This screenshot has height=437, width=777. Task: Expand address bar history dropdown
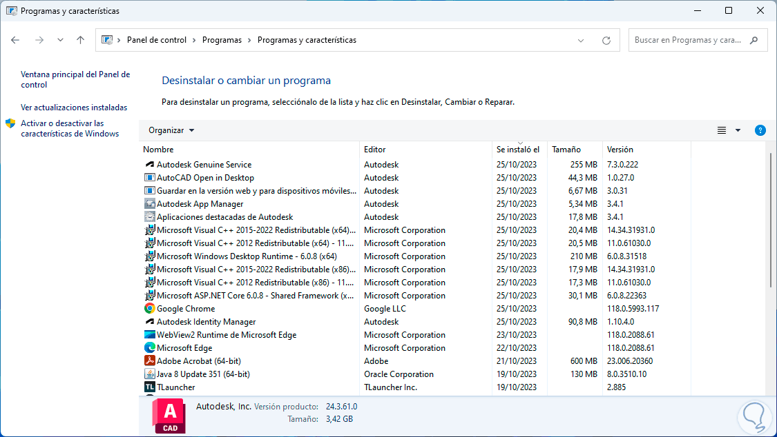coord(581,41)
